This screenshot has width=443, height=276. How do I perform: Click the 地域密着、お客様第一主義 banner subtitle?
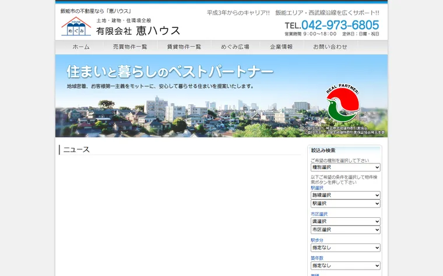[x=160, y=86]
